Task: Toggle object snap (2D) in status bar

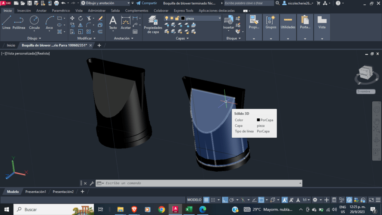Action: pyautogui.click(x=261, y=200)
